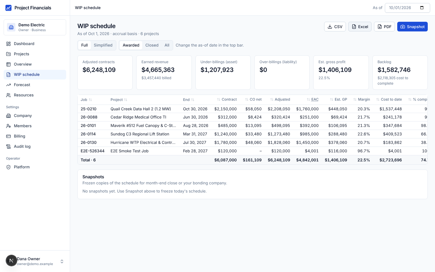Click the Forecast trend icon in sidebar
Screen dimensions: 435x272
point(8,85)
